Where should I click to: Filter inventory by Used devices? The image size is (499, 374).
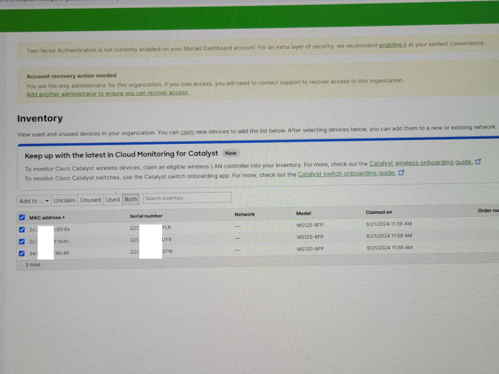tap(113, 199)
